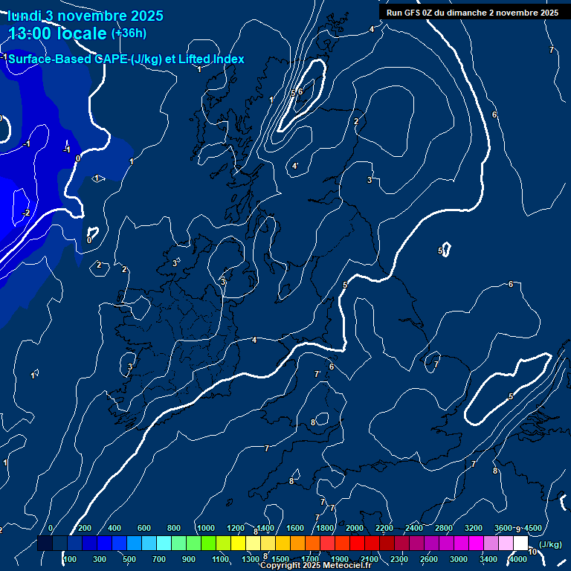Click the '700' legend scale label
This screenshot has width=571, height=571.
click(159, 559)
